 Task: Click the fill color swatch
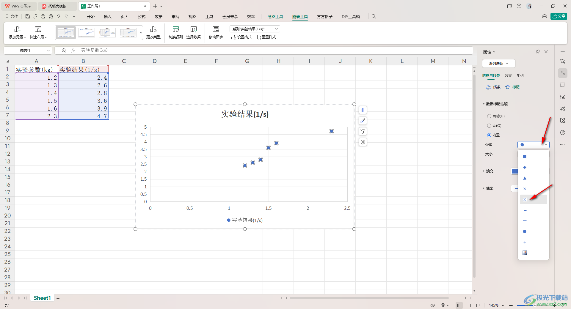point(514,171)
